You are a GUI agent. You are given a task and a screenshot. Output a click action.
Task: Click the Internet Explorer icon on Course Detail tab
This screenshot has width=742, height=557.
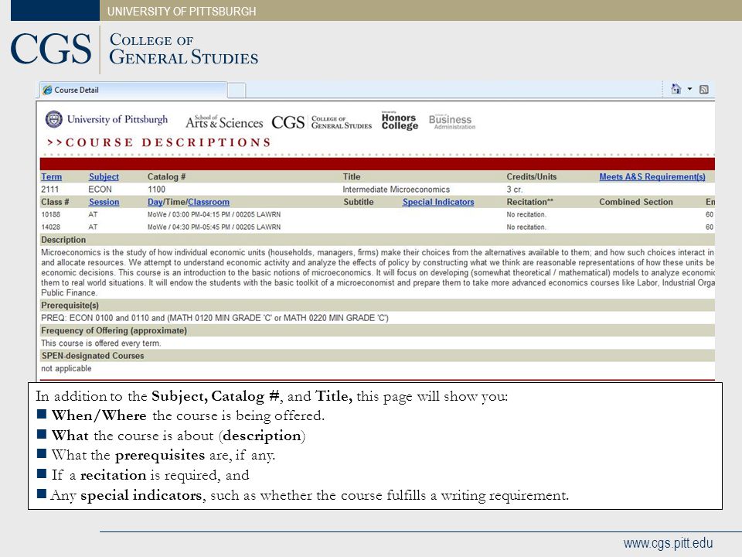click(x=47, y=90)
